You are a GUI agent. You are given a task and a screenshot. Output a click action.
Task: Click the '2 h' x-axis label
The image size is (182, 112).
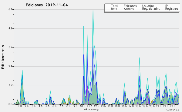[x=27, y=106]
